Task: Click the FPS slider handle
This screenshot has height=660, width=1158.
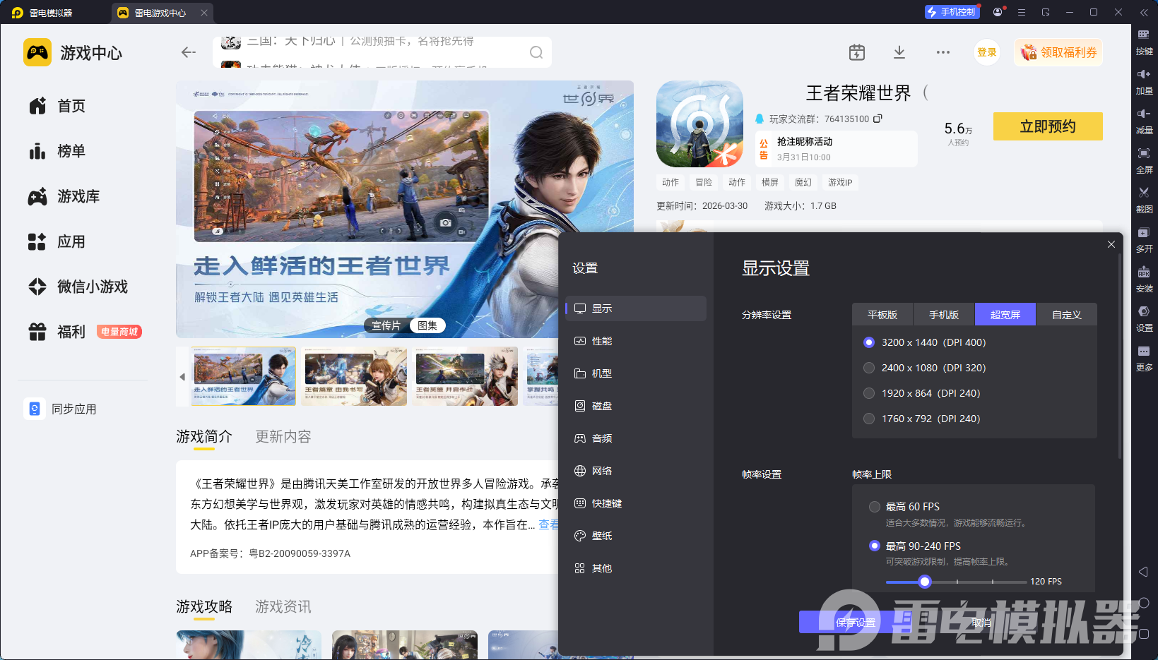Action: pos(925,582)
